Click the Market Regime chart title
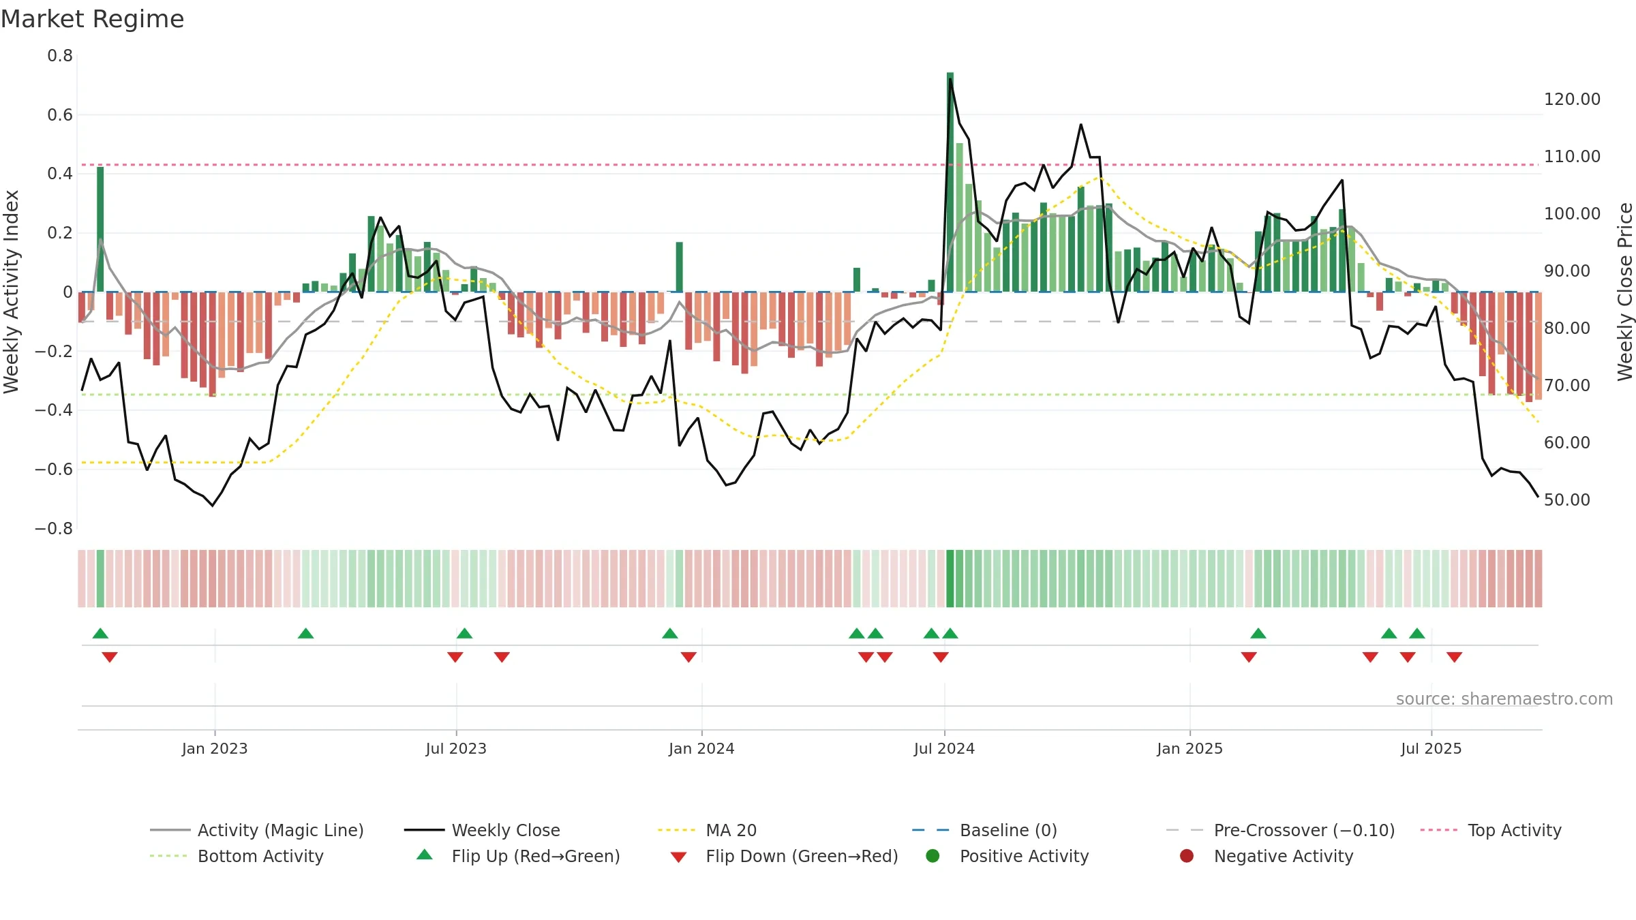 point(93,19)
